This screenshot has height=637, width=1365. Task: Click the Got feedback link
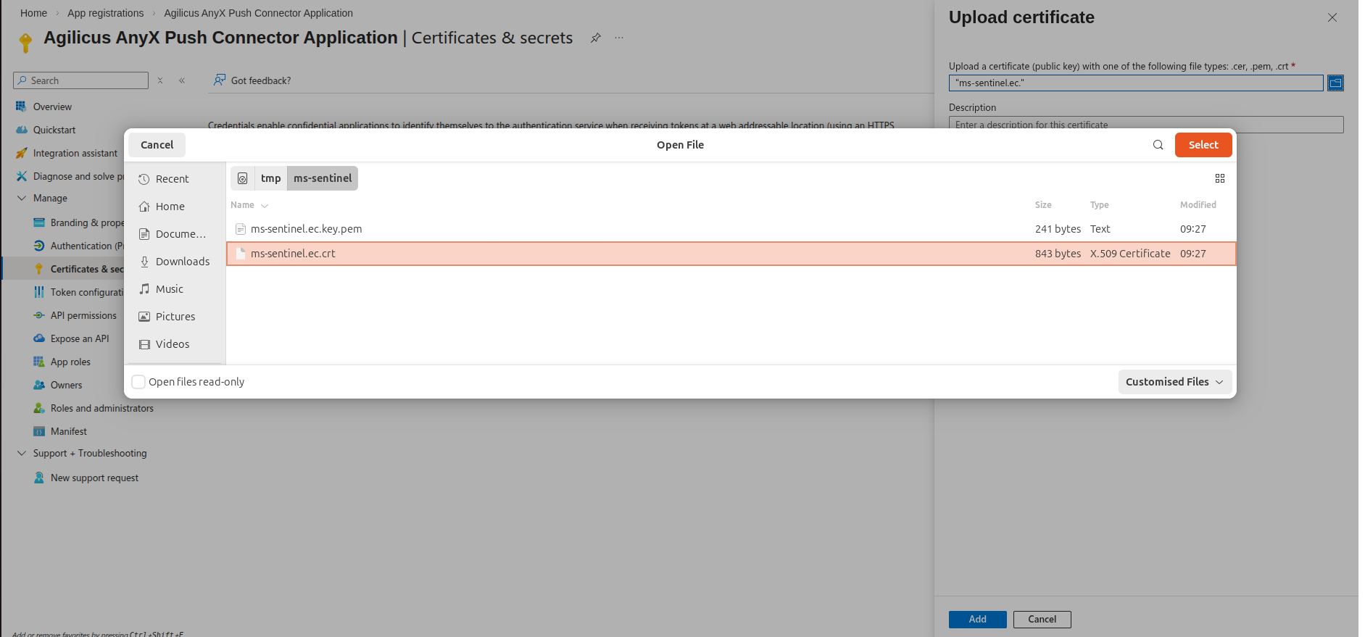point(252,80)
